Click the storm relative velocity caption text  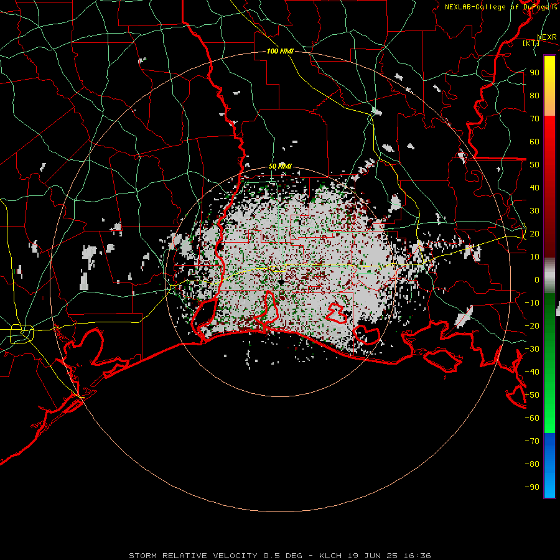pos(280,556)
